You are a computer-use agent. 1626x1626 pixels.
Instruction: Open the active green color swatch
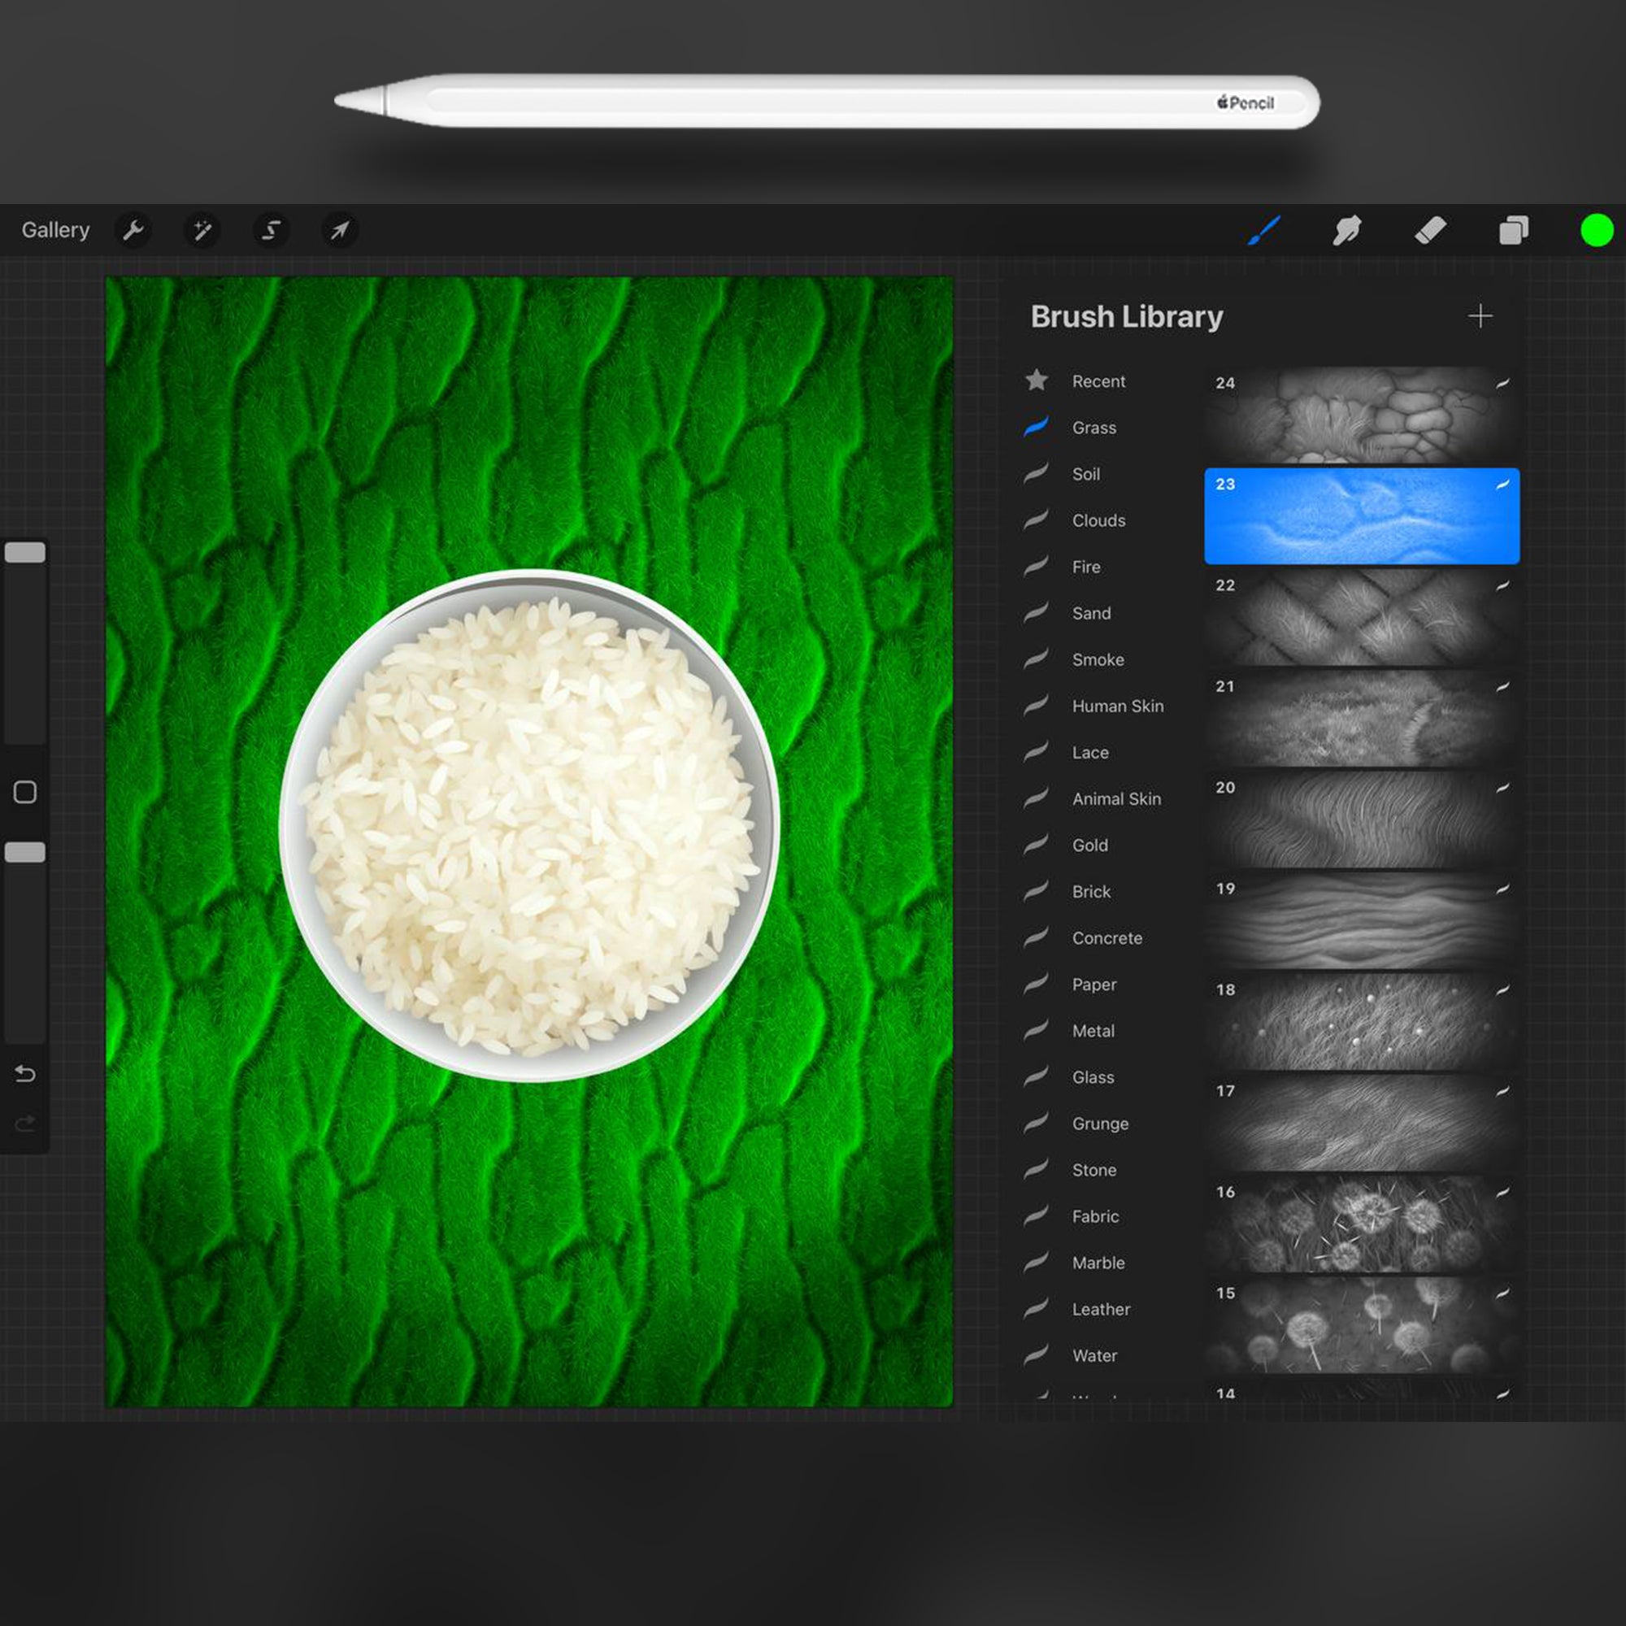point(1598,231)
